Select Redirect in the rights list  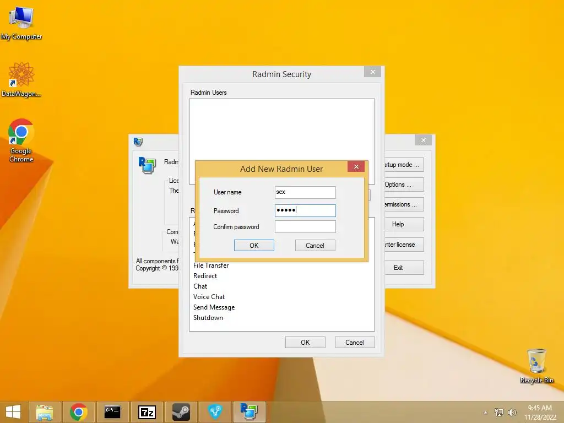[x=205, y=276]
